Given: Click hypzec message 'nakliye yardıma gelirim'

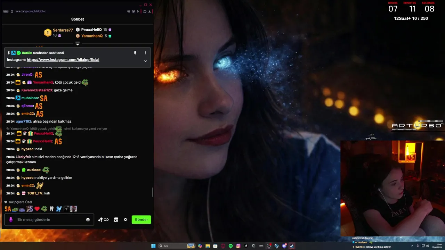Looking at the screenshot, I should [x=54, y=178].
